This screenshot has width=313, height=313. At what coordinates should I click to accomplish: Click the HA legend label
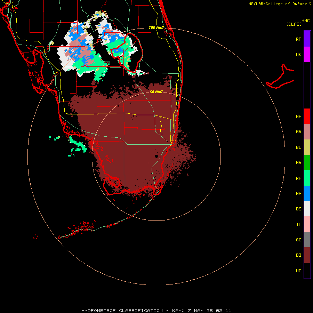coord(298,116)
